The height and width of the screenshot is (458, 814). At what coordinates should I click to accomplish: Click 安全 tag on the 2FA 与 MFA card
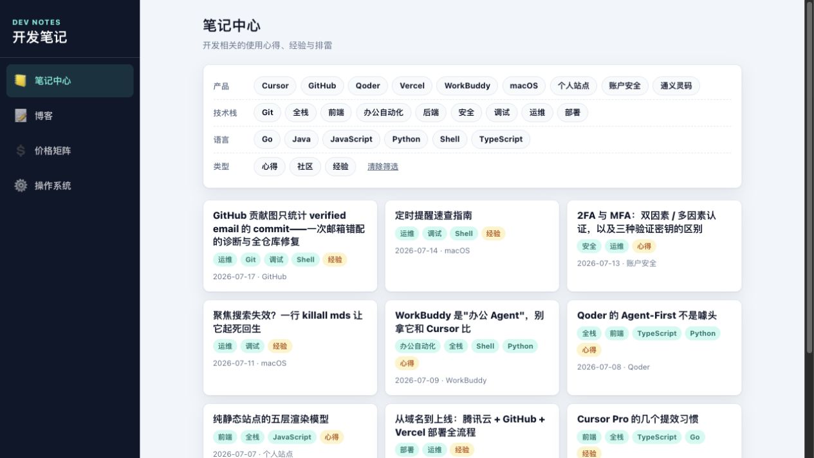click(589, 246)
